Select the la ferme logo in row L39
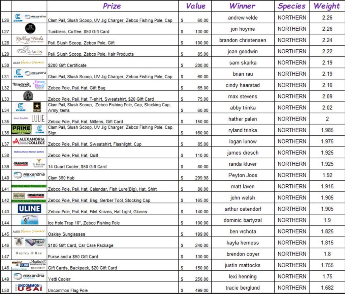The image size is (345, 294). [x=39, y=163]
